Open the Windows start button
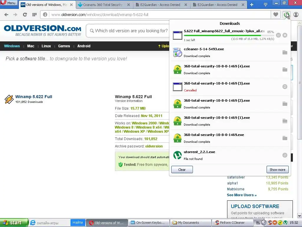This screenshot has width=302, height=227. 14,223
